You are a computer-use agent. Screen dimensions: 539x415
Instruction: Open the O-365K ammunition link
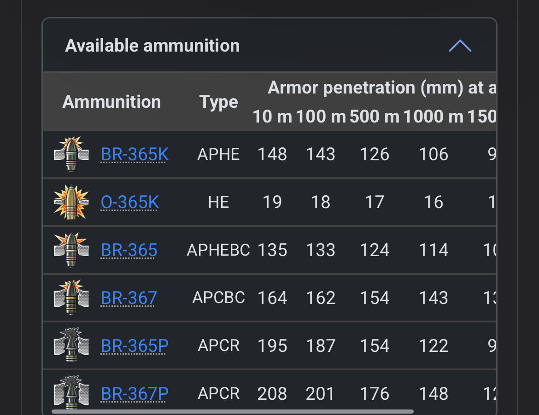129,203
